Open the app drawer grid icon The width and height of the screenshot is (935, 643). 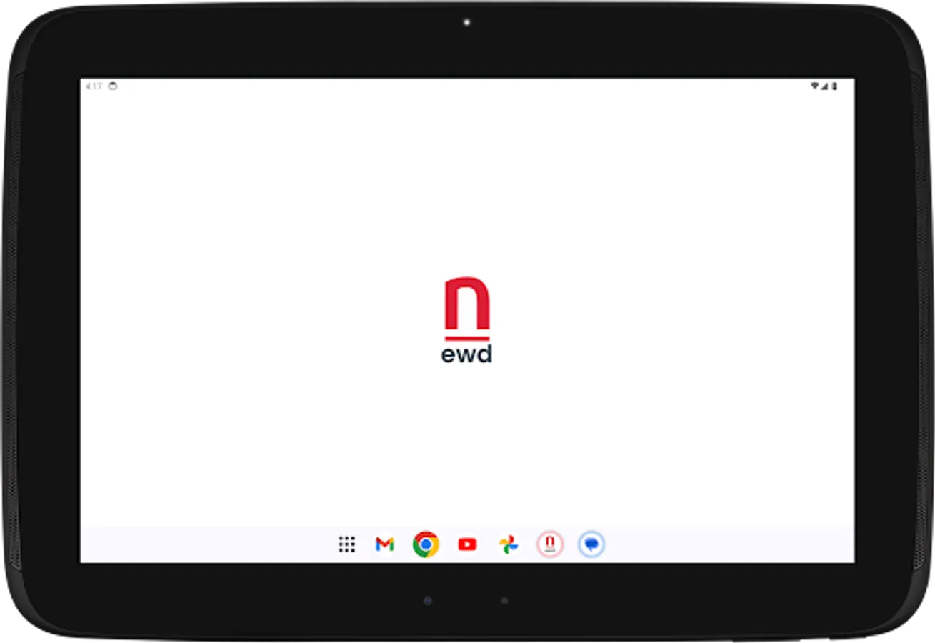tap(348, 544)
